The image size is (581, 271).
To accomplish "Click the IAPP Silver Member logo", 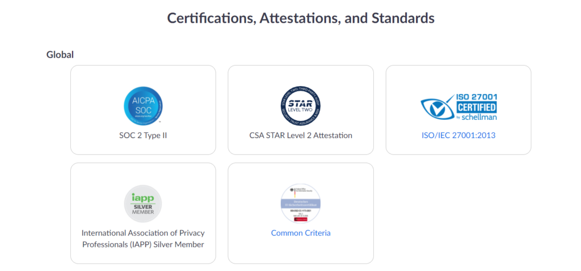I will tap(143, 204).
